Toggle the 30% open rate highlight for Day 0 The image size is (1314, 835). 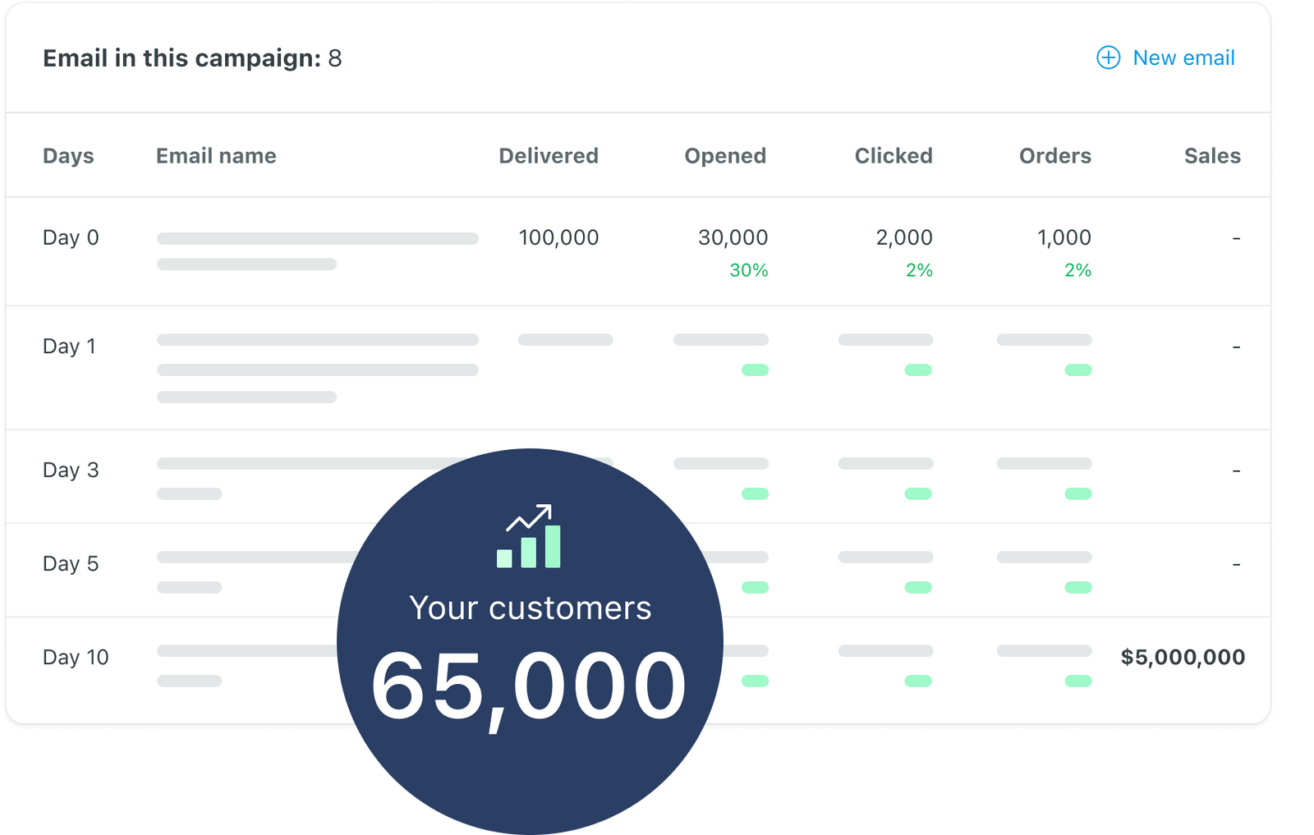click(x=748, y=268)
